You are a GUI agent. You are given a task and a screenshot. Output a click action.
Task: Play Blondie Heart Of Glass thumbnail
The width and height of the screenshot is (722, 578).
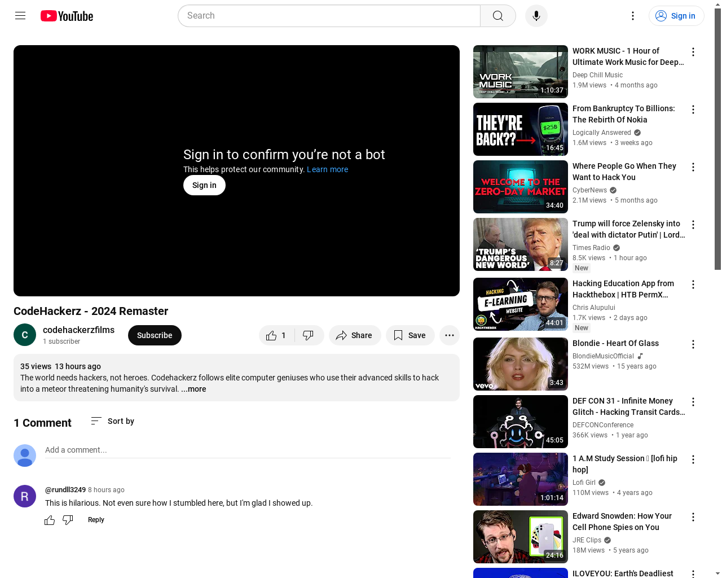click(x=521, y=364)
